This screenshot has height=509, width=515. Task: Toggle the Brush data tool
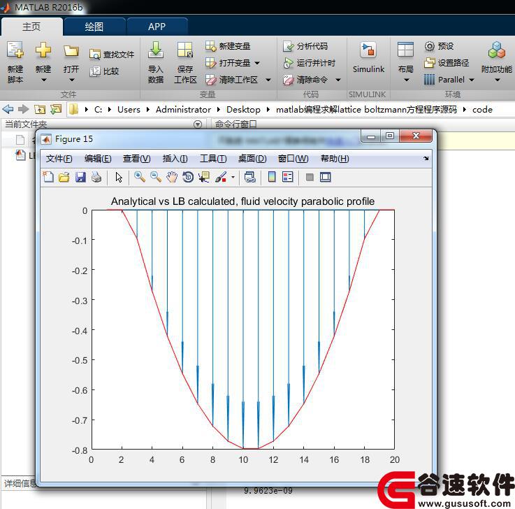point(221,177)
